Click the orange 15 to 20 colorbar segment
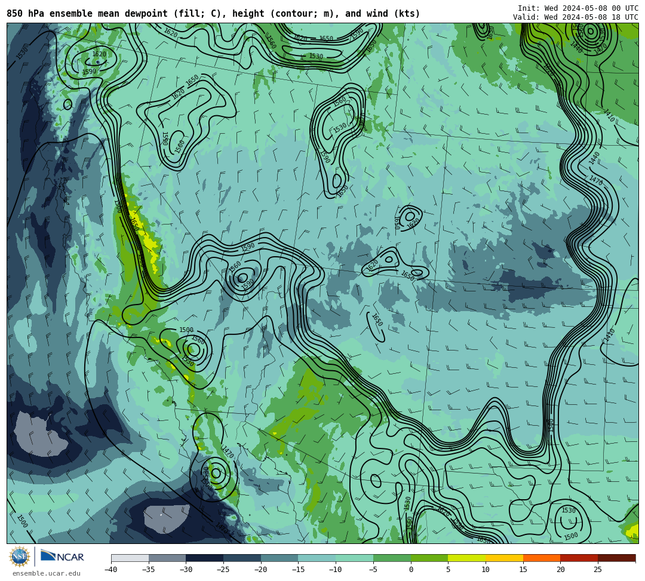 (x=542, y=558)
